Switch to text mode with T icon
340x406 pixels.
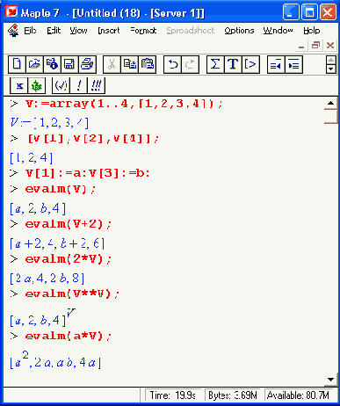coord(233,64)
